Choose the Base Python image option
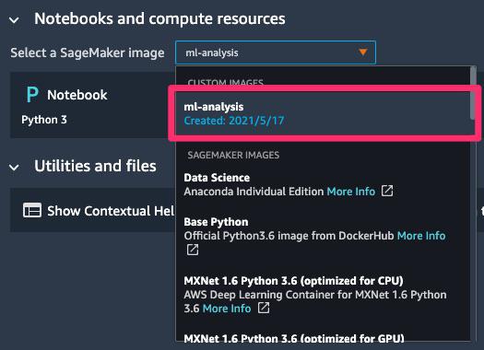Screen dimensions: 484x350 point(323,236)
